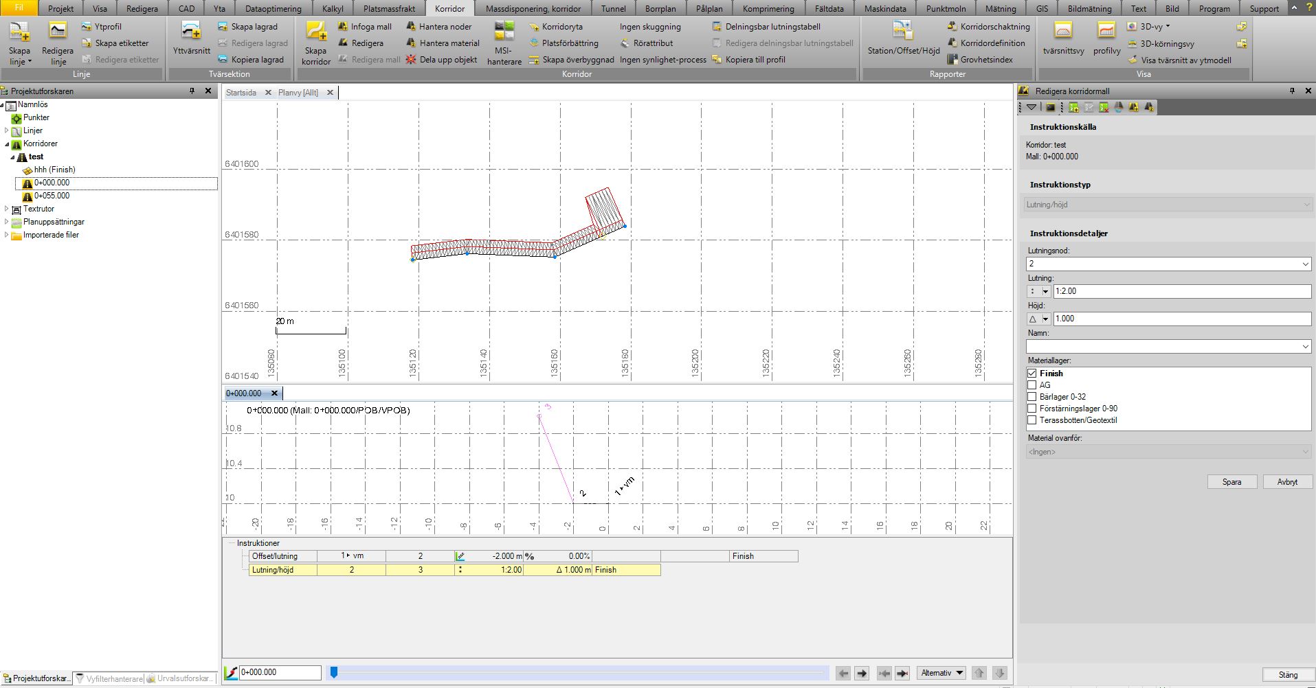Open the Alternativ dropdown button
The width and height of the screenshot is (1316, 688).
point(941,673)
